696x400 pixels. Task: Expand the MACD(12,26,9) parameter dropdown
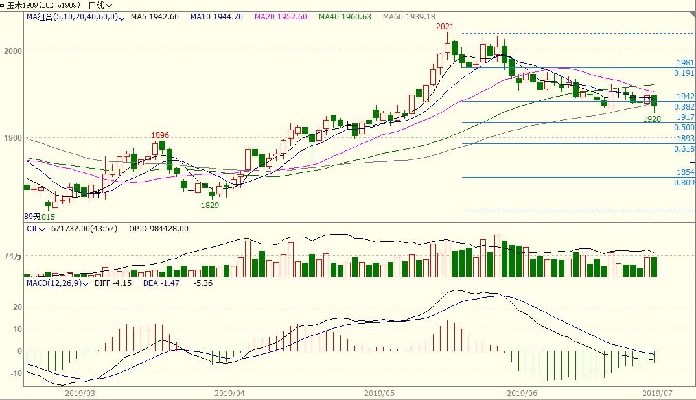tap(87, 283)
